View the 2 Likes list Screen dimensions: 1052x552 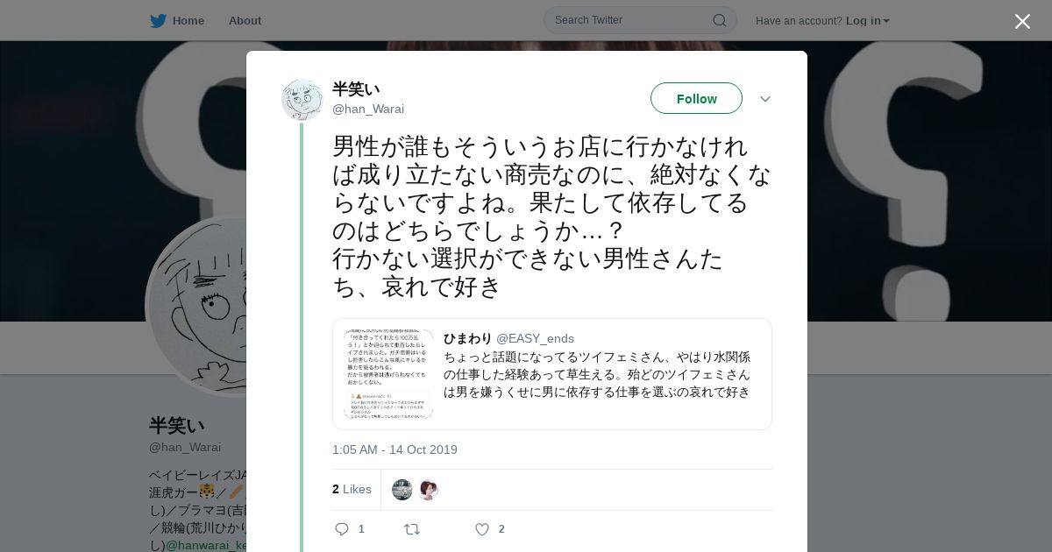click(x=352, y=489)
